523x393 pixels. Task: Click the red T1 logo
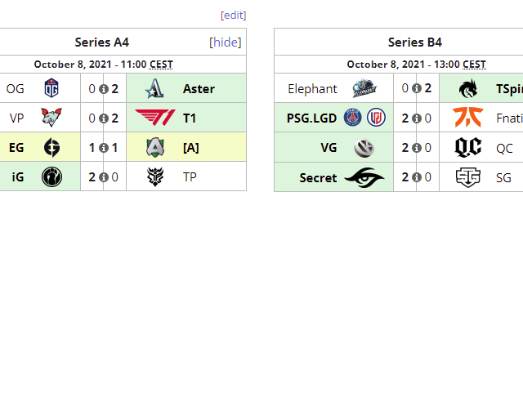point(155,118)
